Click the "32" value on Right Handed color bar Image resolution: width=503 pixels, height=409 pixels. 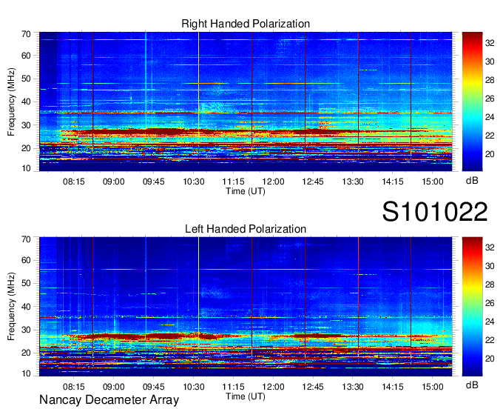490,43
